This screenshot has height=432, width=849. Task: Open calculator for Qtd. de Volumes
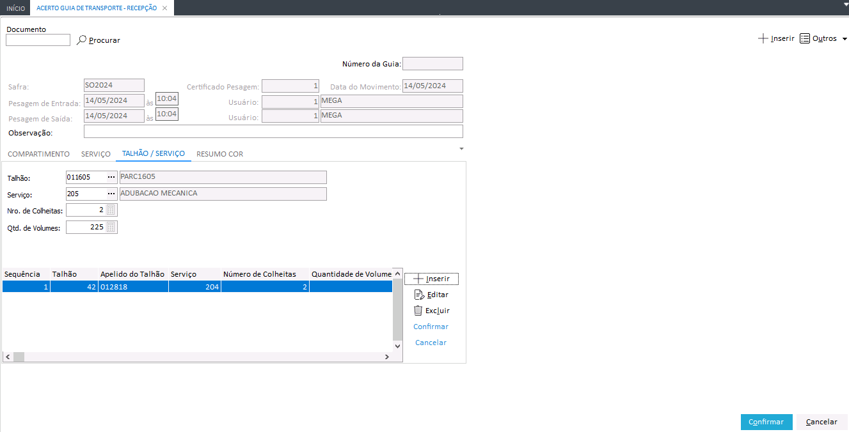(111, 227)
